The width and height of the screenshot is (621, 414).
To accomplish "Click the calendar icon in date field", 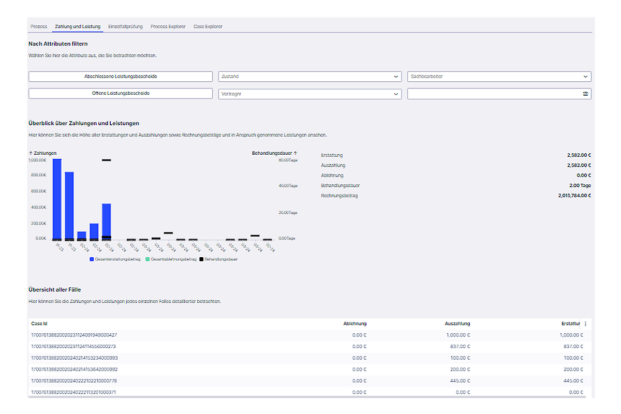I will (x=585, y=94).
